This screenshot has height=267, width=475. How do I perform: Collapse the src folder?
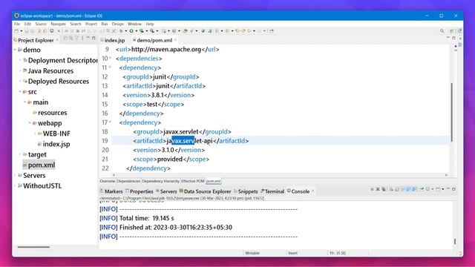(x=20, y=91)
